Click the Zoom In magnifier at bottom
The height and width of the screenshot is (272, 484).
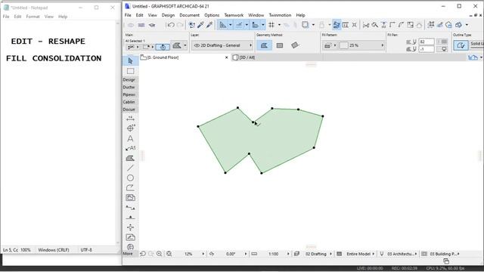click(160, 254)
